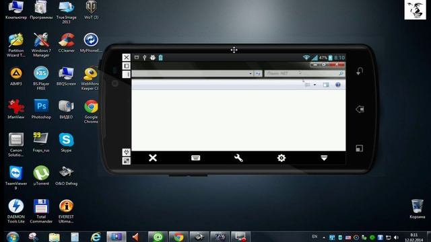Open Photoshop desktop icon
The height and width of the screenshot is (242, 431).
click(41, 109)
